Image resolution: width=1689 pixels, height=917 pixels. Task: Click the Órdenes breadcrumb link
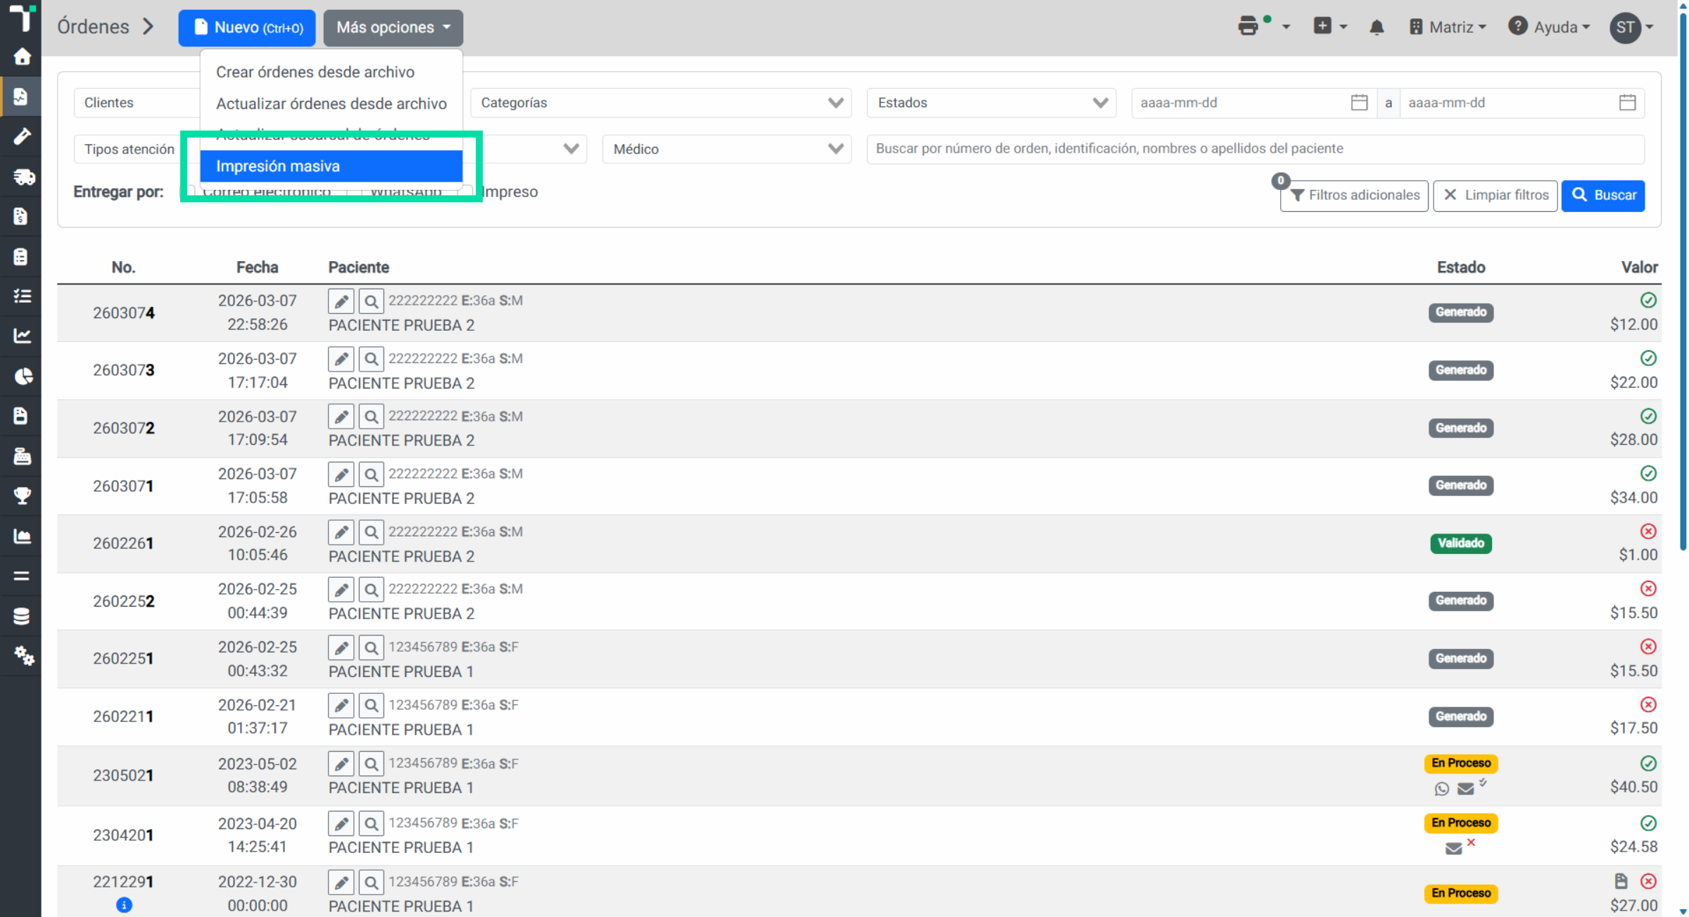pos(93,27)
